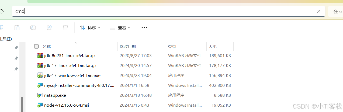Select file jdk-17_linux-x64_bin.tar.gz
The height and width of the screenshot is (112, 343).
(70, 65)
